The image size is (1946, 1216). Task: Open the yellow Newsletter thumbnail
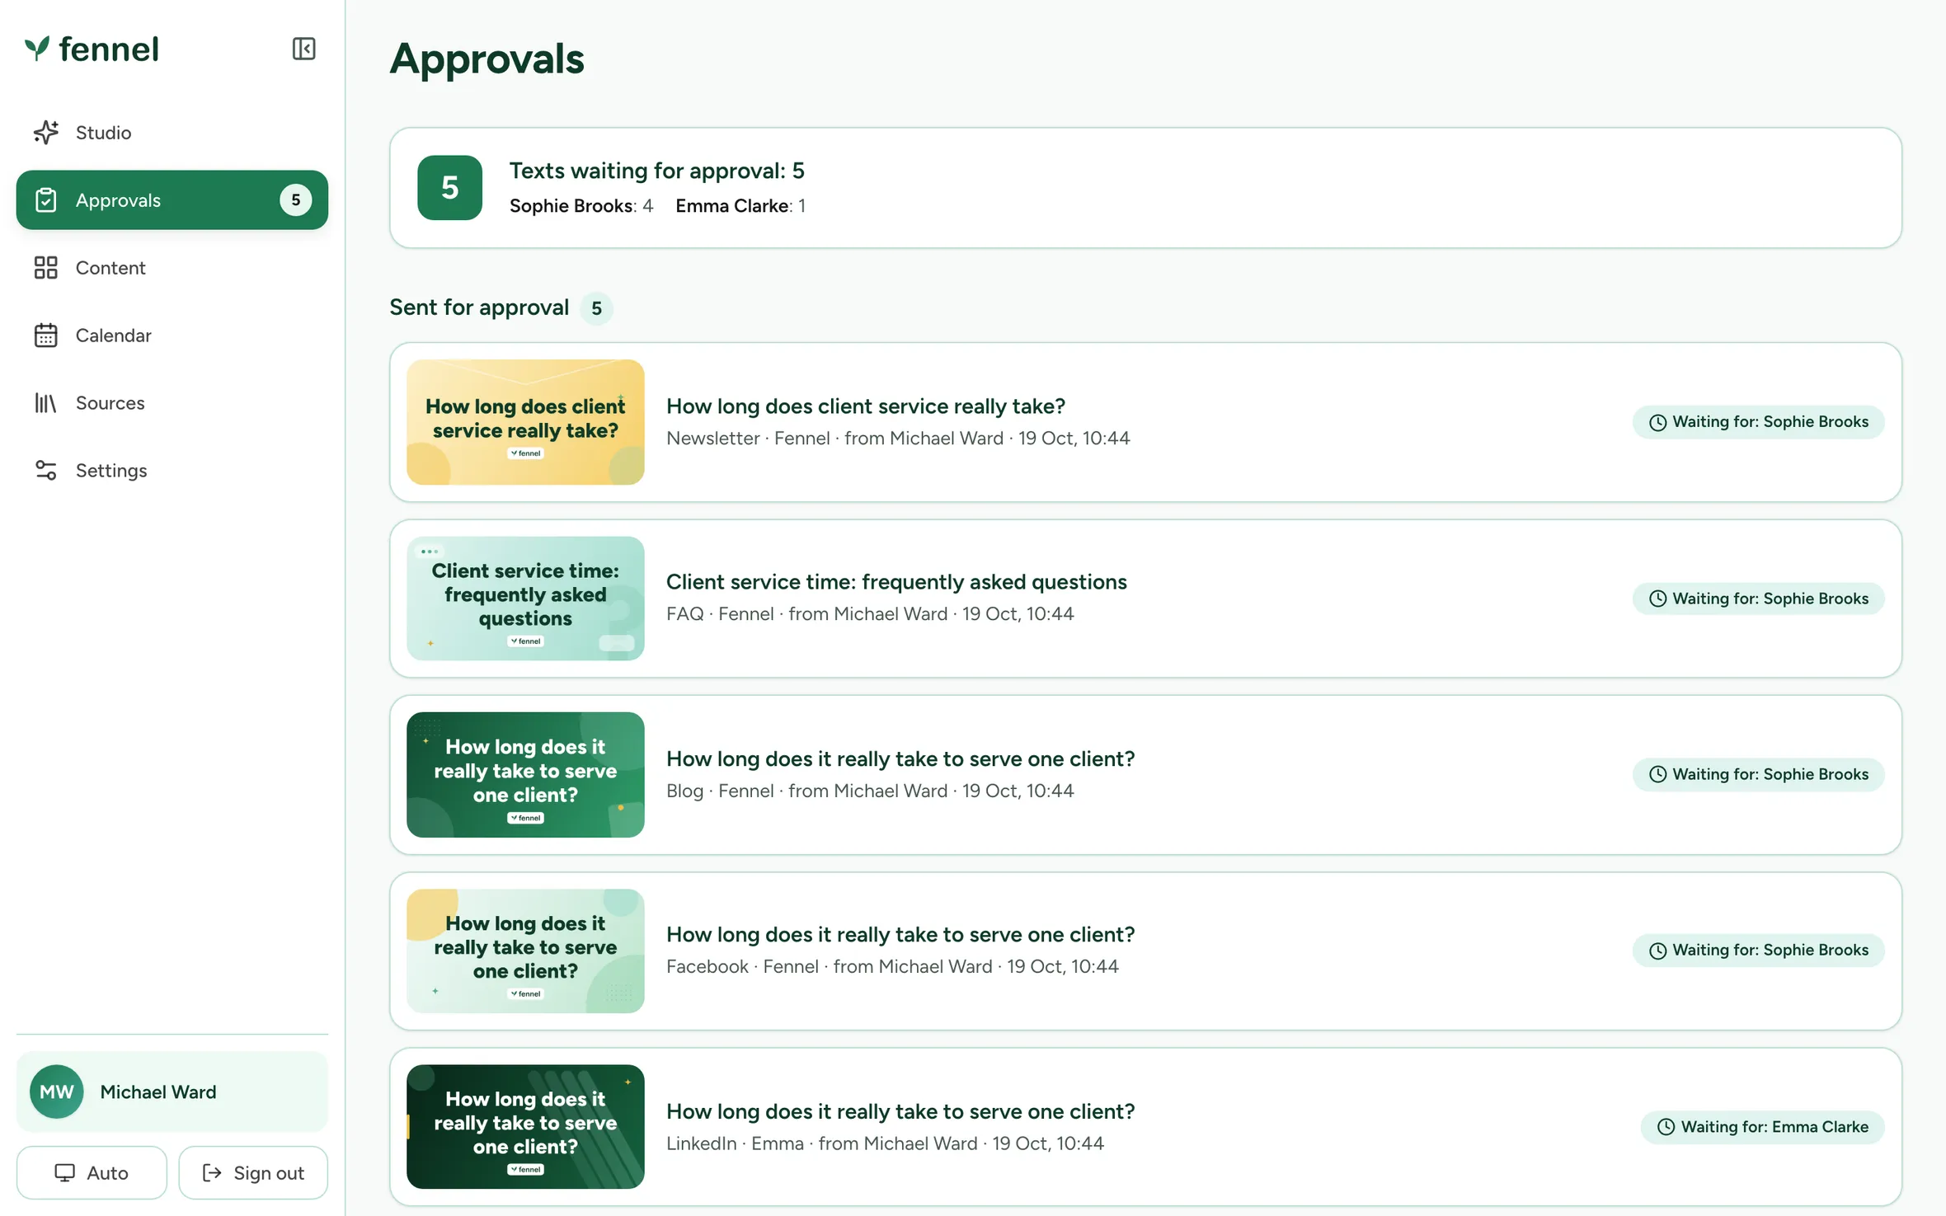click(525, 422)
